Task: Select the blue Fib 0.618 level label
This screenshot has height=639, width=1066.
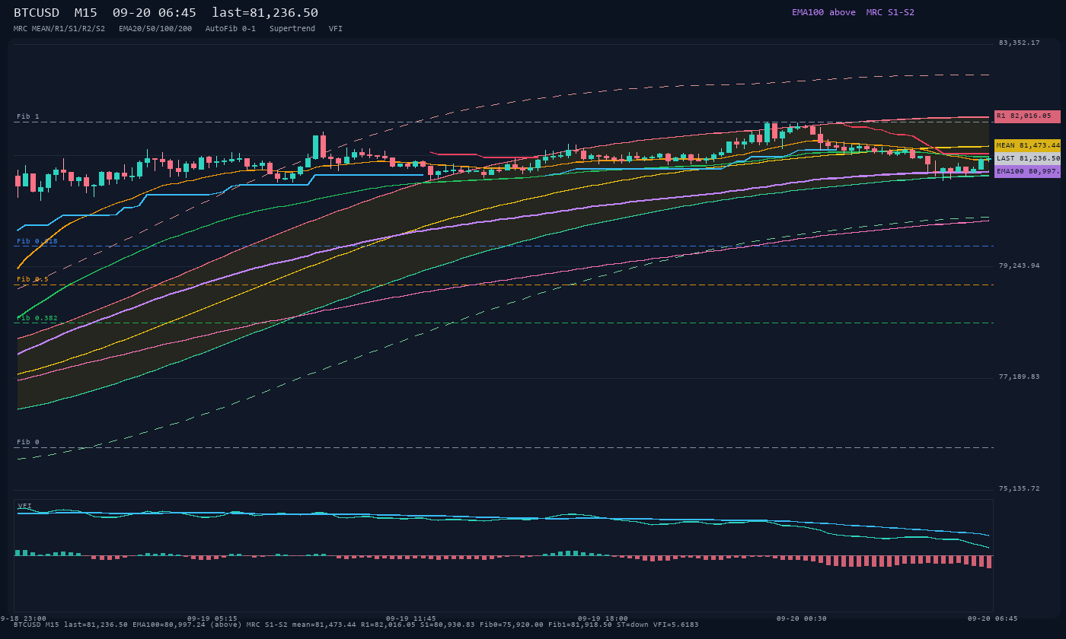Action: [37, 241]
